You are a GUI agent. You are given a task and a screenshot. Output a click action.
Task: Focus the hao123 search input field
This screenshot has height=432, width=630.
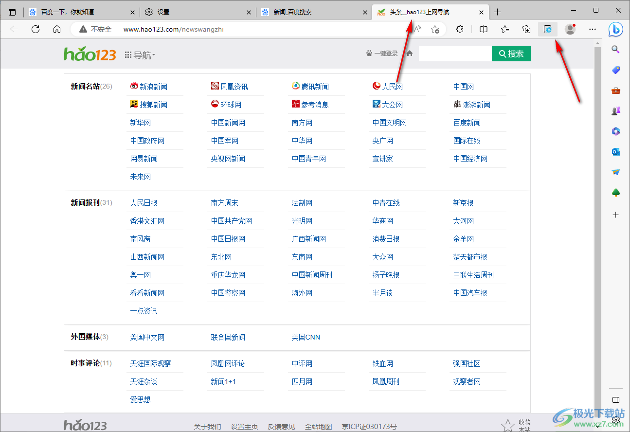coord(455,54)
